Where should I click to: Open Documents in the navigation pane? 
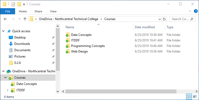click(22, 50)
